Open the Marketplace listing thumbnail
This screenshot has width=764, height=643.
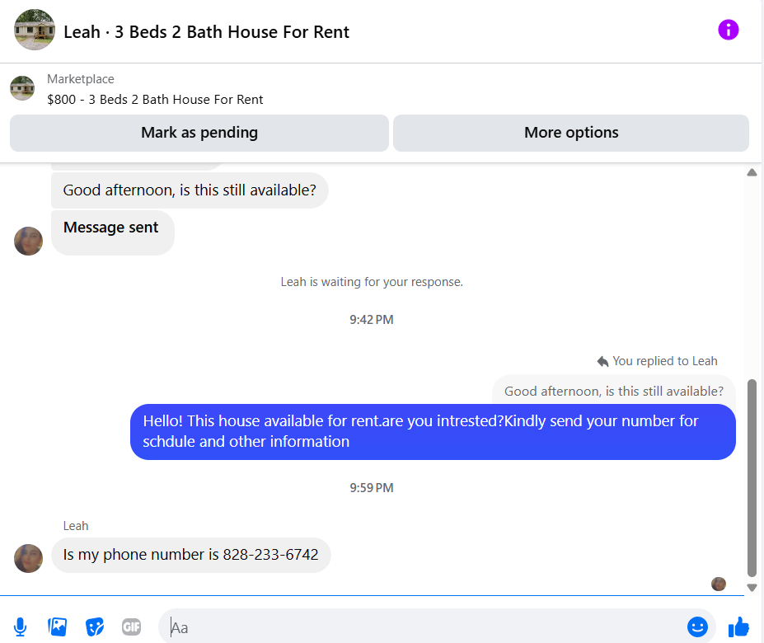22,88
